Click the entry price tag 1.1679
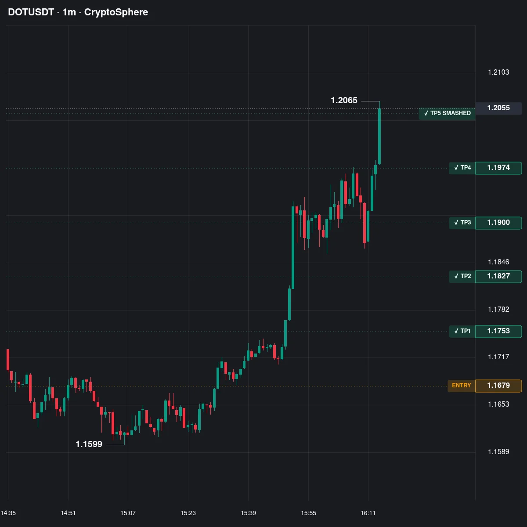The width and height of the screenshot is (527, 527). [x=498, y=386]
